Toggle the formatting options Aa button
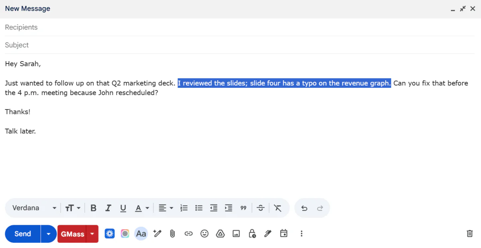Screen dimensions: 481x248 [x=141, y=234]
